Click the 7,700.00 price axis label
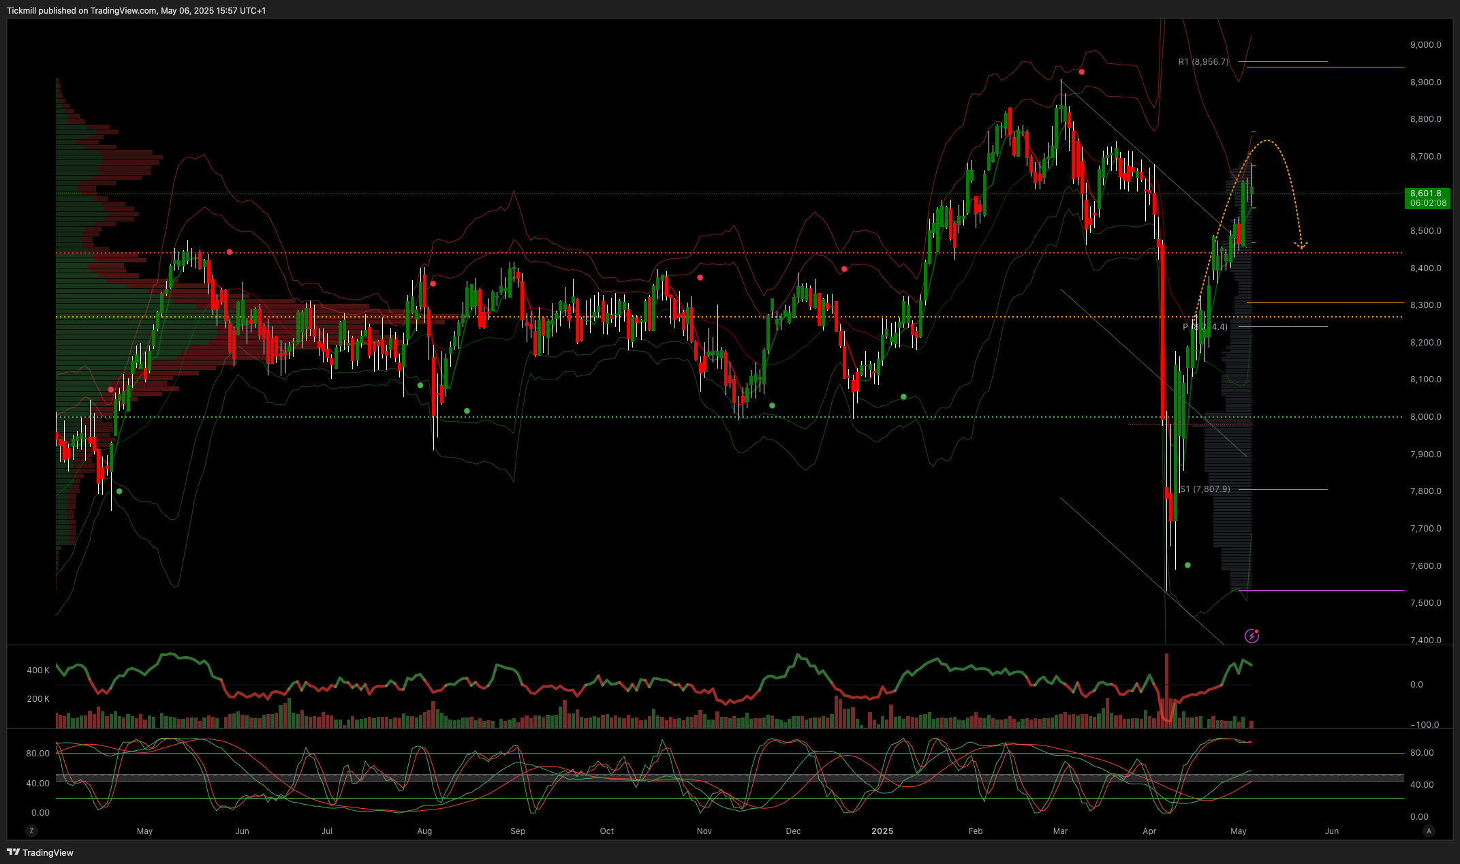1460x864 pixels. point(1426,529)
